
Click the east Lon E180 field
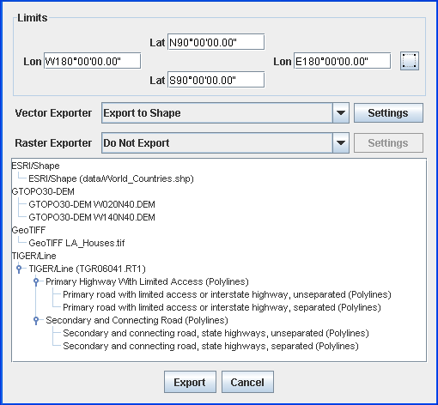(342, 61)
